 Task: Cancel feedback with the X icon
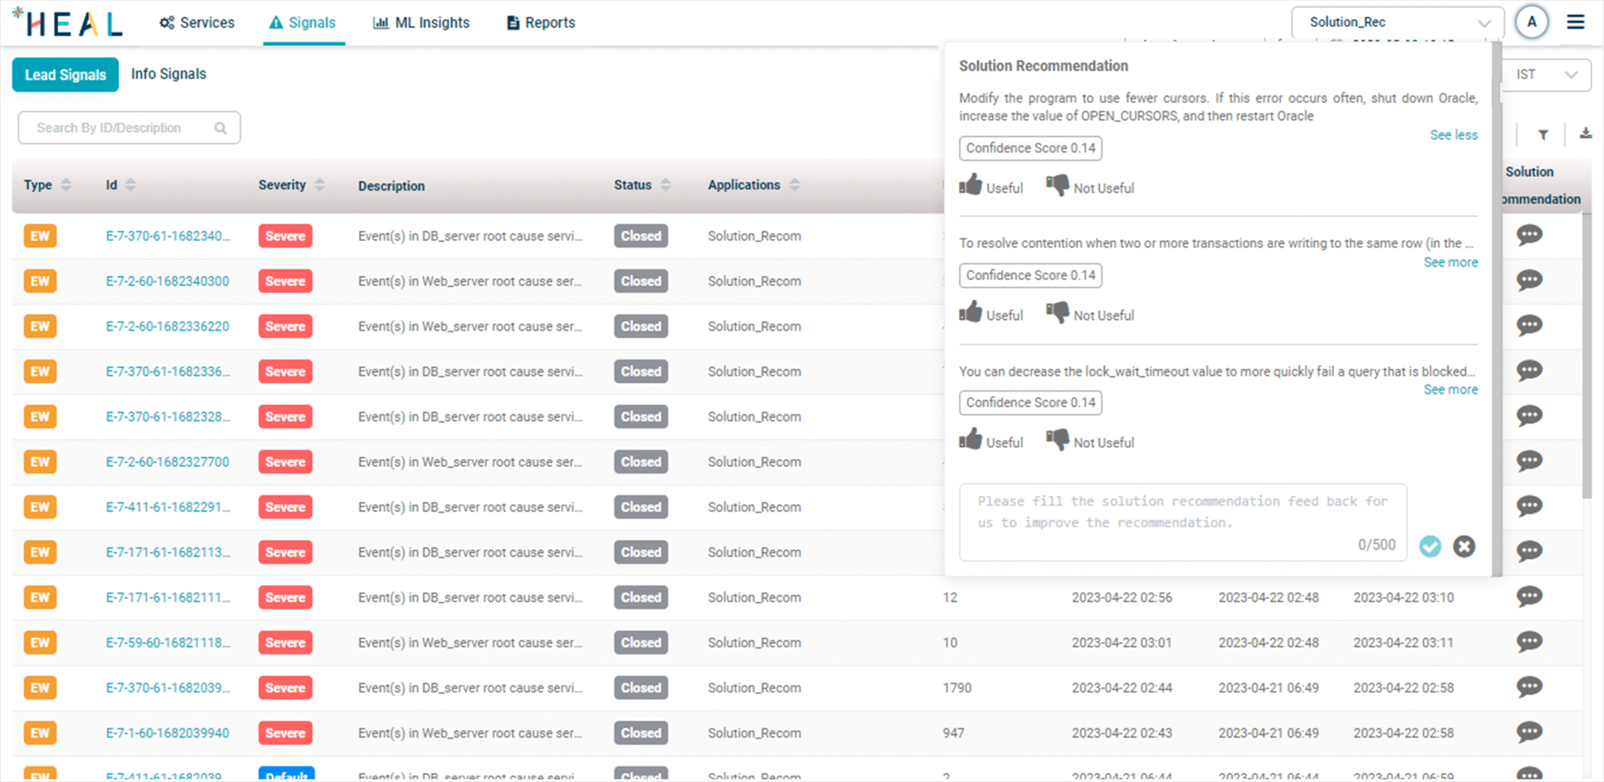click(x=1464, y=547)
